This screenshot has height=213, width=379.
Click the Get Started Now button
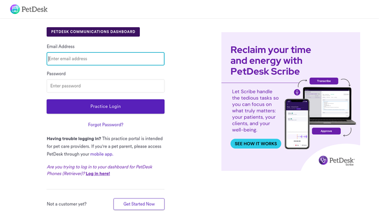click(x=139, y=204)
